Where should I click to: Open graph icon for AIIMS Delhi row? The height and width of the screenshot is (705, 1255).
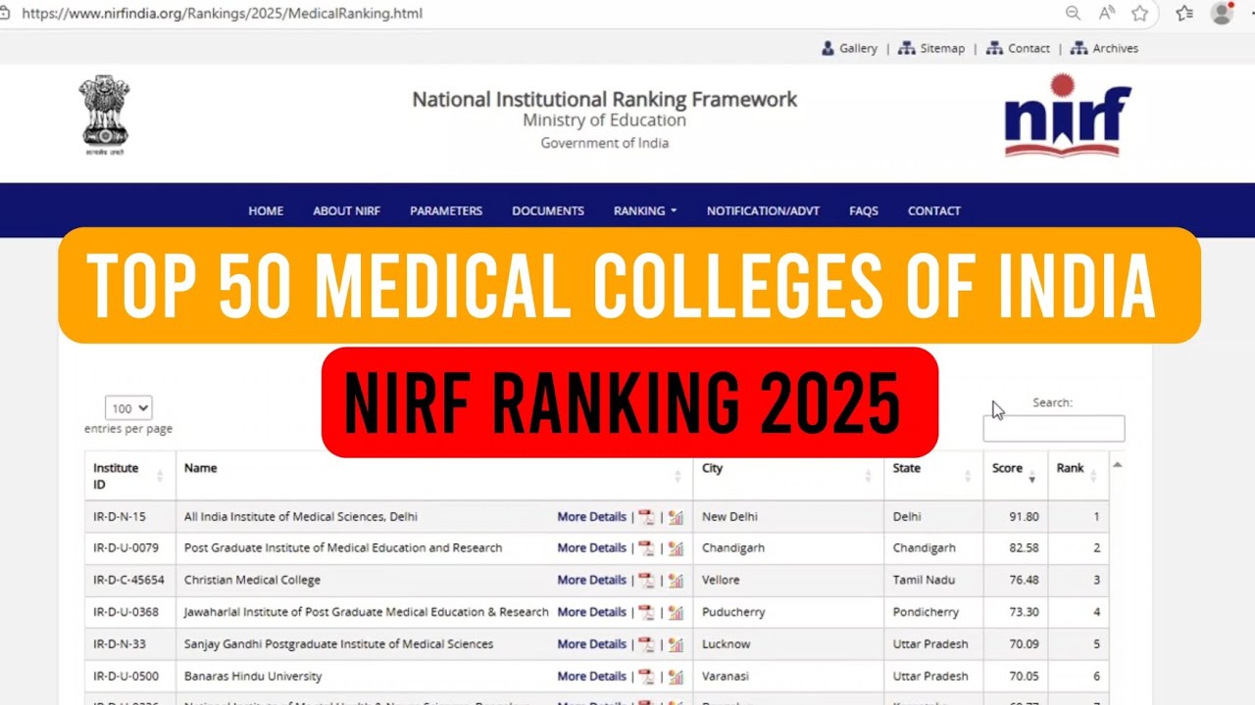(x=676, y=517)
